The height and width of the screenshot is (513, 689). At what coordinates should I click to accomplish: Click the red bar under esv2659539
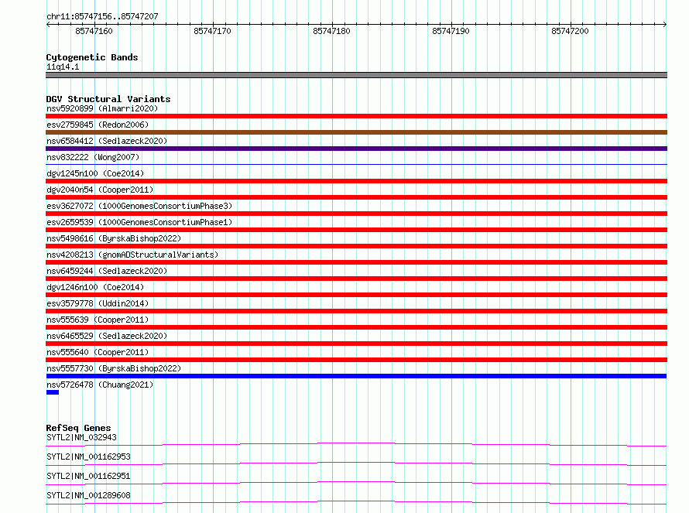tap(356, 230)
